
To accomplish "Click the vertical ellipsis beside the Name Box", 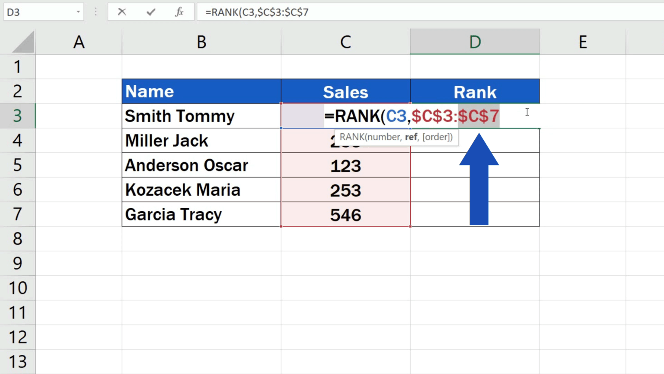I will point(95,12).
